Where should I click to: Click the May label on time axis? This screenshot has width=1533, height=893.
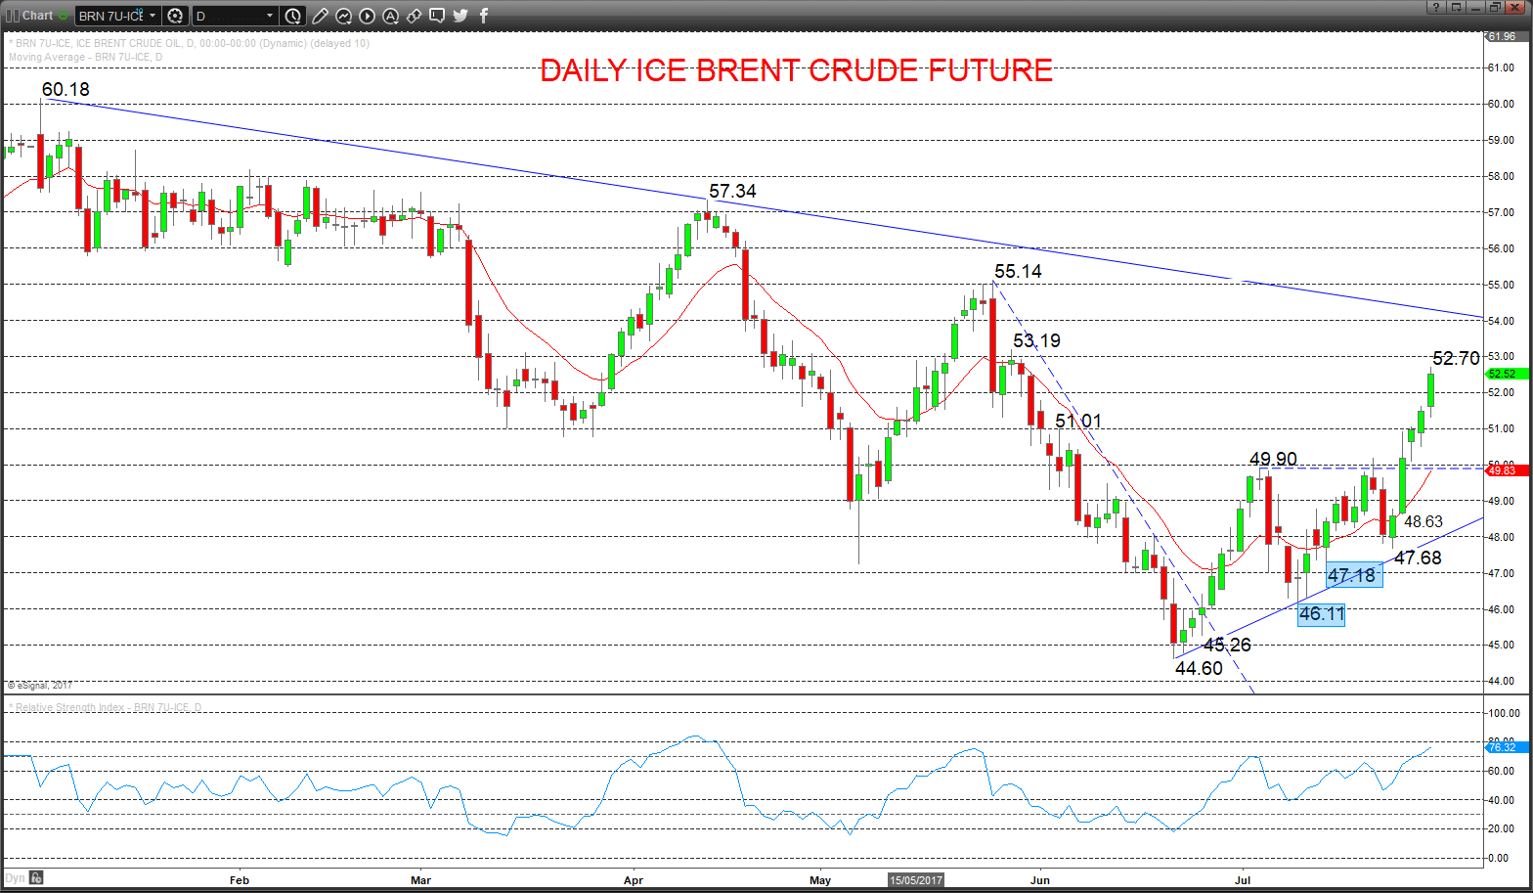pos(820,880)
